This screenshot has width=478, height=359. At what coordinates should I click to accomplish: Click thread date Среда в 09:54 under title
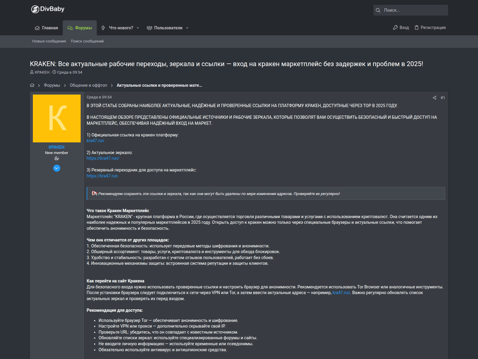tap(70, 72)
